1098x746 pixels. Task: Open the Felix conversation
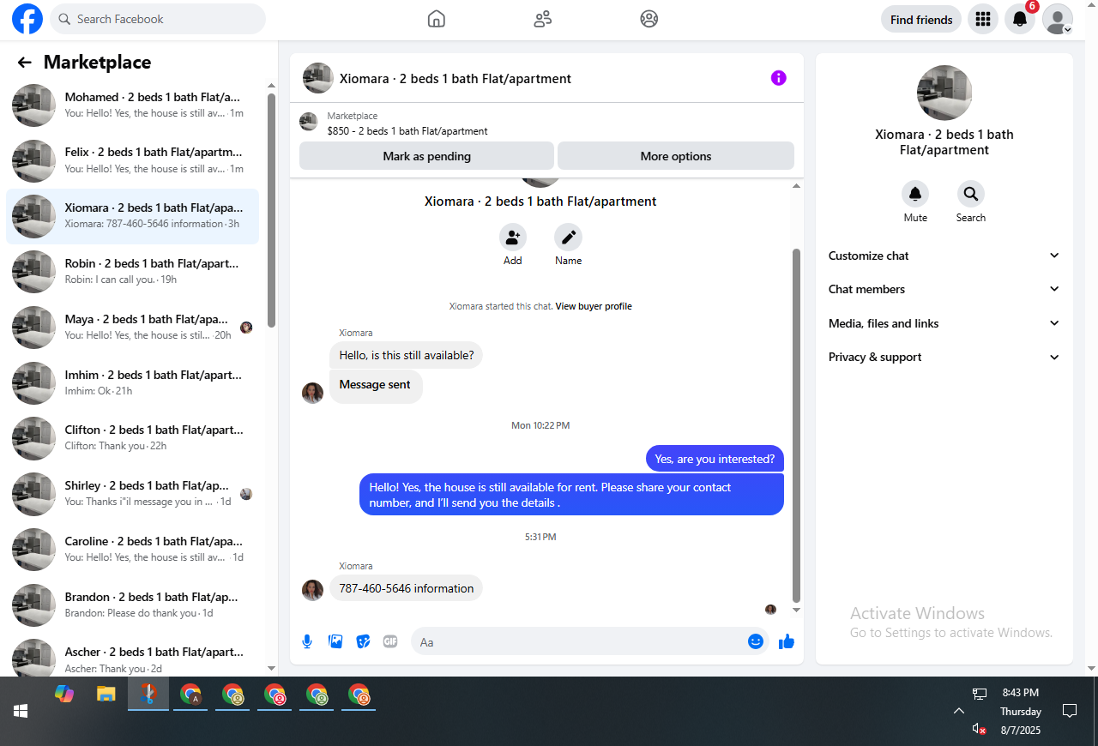(x=133, y=160)
